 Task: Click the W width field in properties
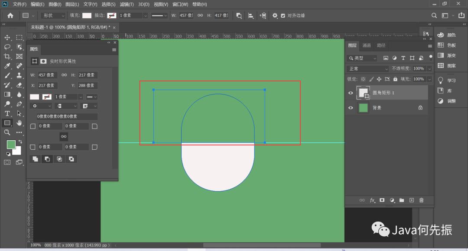[x=48, y=75]
